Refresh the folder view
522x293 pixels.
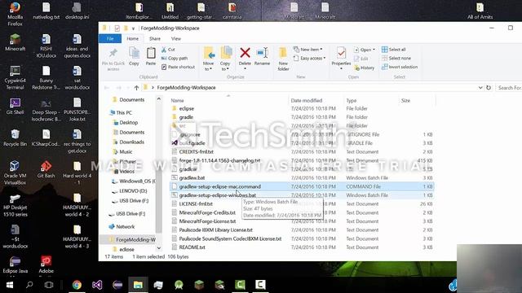tap(489, 88)
